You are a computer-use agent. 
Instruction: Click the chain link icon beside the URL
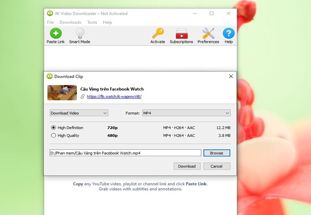82,97
